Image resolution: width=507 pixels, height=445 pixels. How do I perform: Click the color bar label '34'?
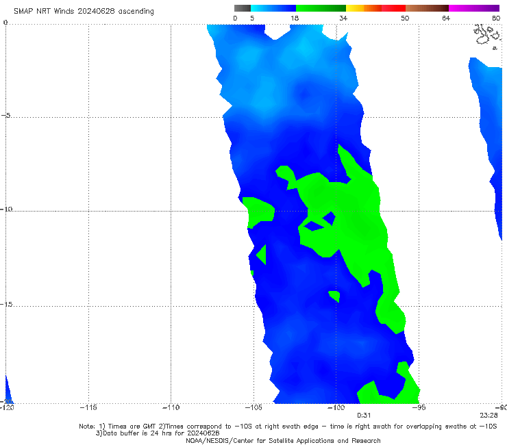click(343, 18)
